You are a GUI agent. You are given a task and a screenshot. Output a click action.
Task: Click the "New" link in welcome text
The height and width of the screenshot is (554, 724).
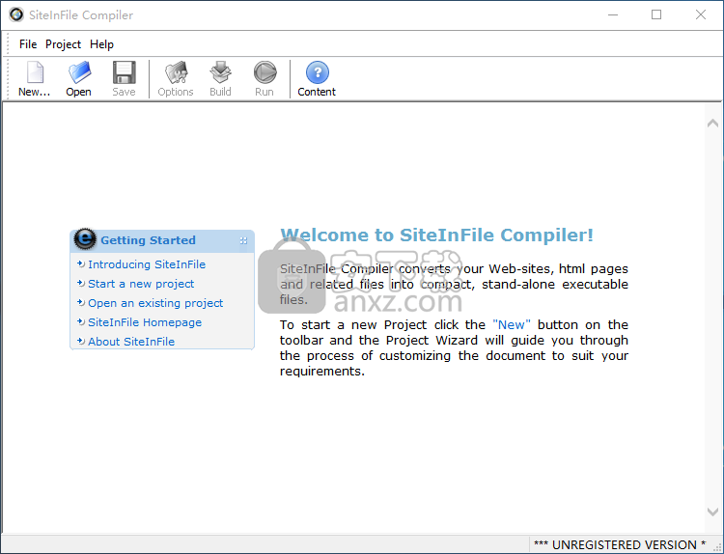tap(512, 325)
